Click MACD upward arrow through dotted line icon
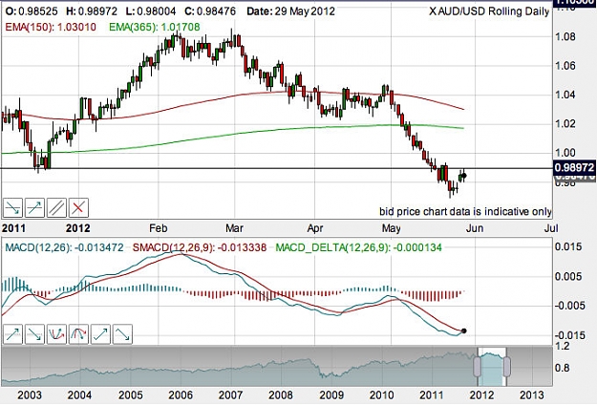 12,334
